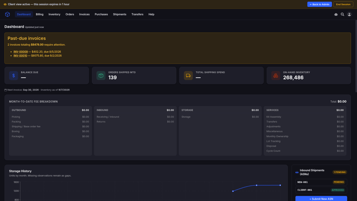
Task: Click the Picking fee row
Action: [x=50, y=117]
